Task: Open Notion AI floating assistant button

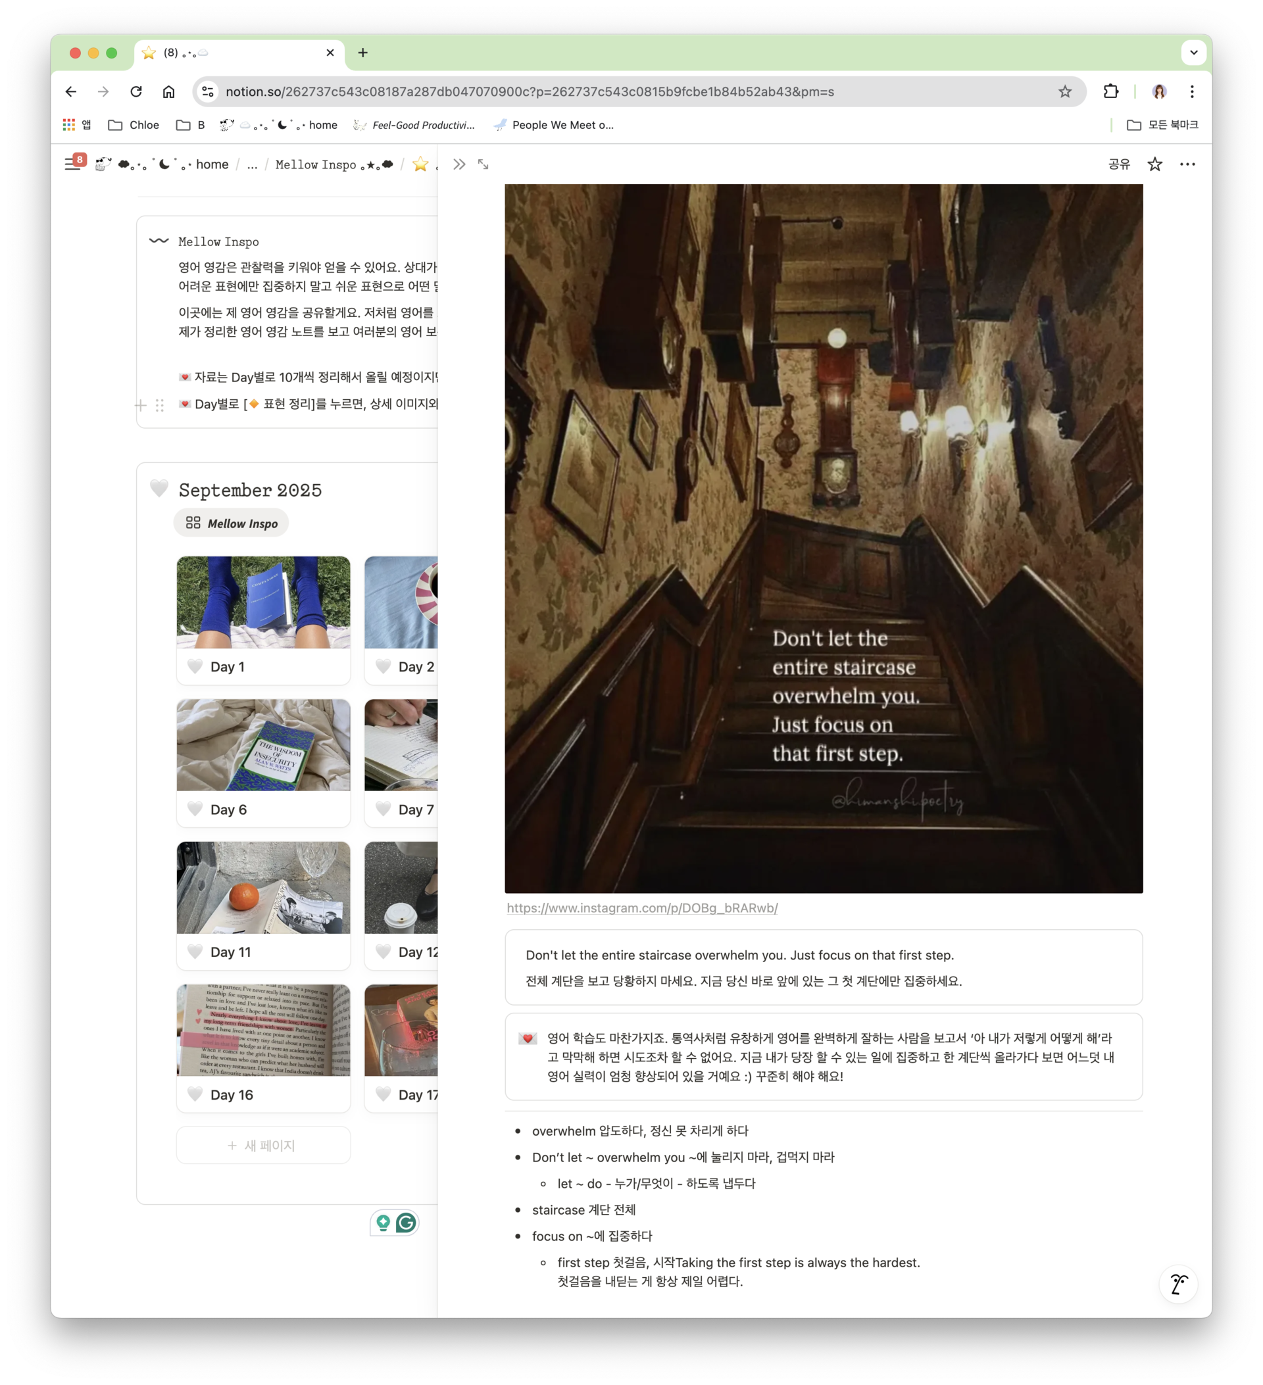Action: [x=1177, y=1284]
